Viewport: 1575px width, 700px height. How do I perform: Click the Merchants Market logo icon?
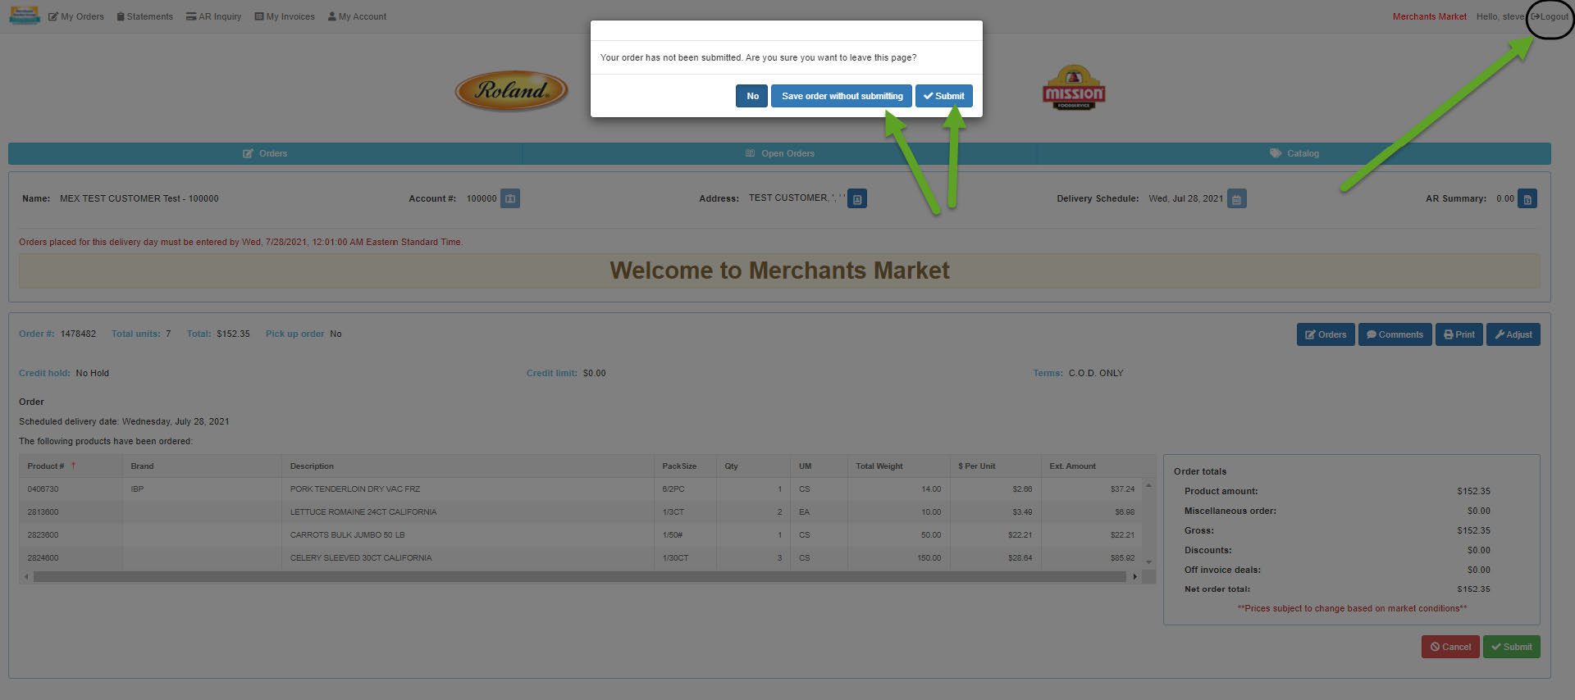pyautogui.click(x=24, y=16)
